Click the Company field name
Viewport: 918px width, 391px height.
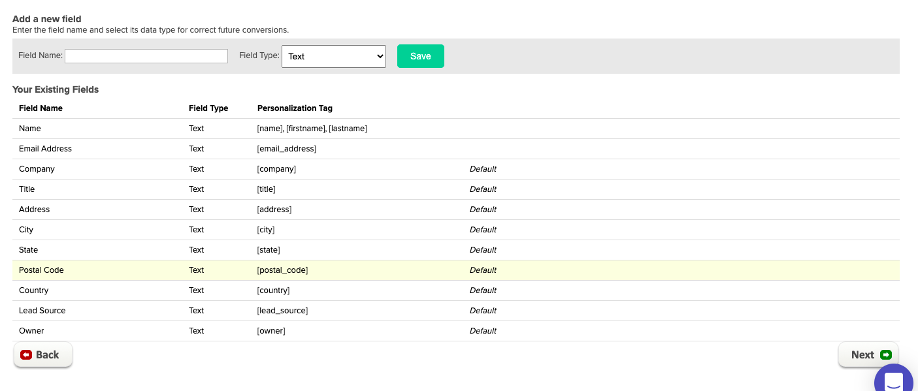[x=37, y=169]
